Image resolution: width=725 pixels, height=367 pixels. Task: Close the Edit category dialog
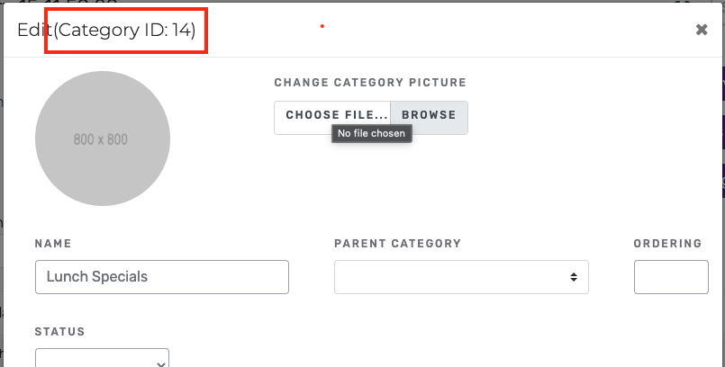coord(702,30)
